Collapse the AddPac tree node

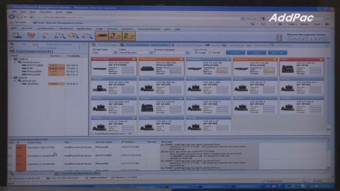pos(11,59)
